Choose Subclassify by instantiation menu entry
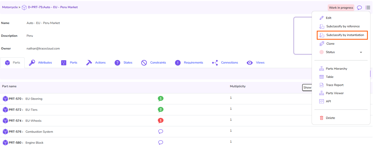The image size is (373, 148). (x=342, y=35)
